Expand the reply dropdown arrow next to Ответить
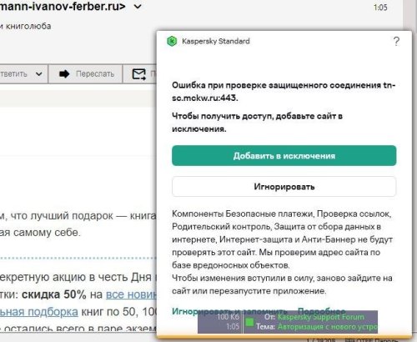 coord(39,74)
